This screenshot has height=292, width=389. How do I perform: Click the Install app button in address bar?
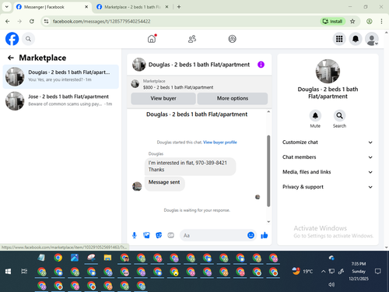(333, 21)
